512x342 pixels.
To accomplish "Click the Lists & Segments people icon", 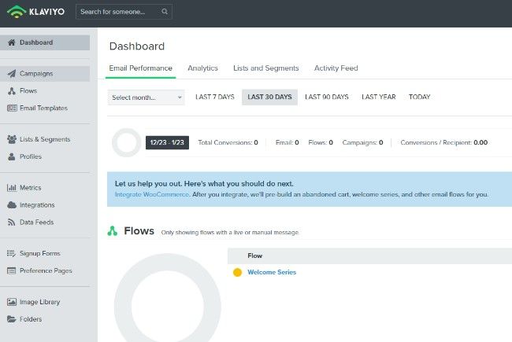I will pos(12,139).
